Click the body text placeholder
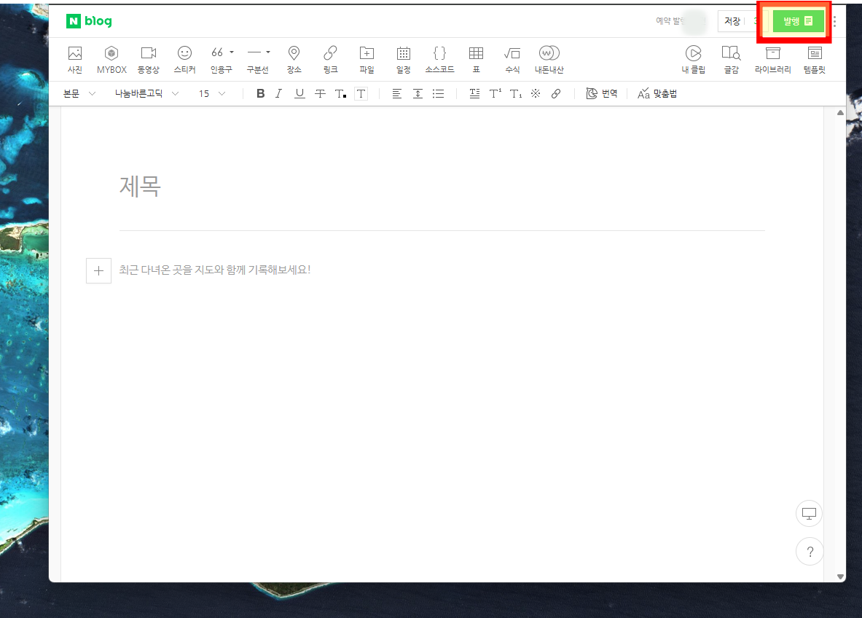The width and height of the screenshot is (862, 618). pos(215,270)
